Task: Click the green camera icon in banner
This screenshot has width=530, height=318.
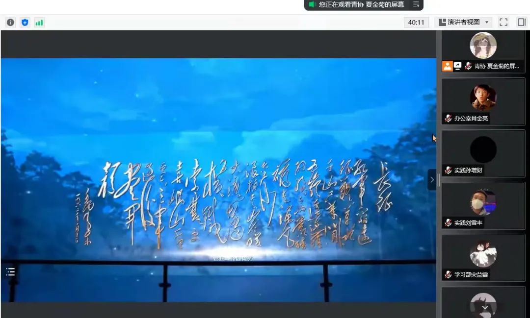Action: (312, 4)
